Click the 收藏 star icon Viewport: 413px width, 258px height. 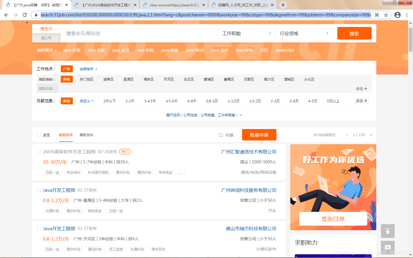point(221,135)
